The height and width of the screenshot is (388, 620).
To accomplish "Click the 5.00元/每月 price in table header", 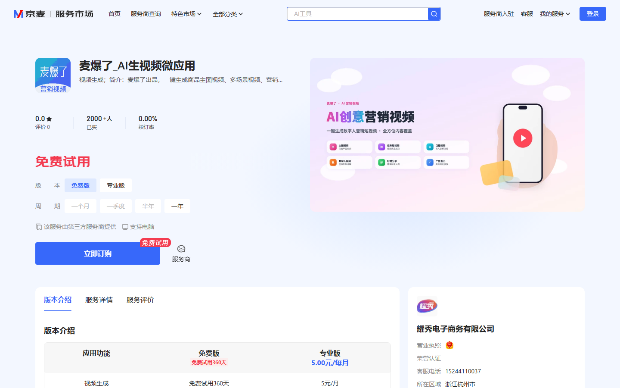I will coord(330,363).
